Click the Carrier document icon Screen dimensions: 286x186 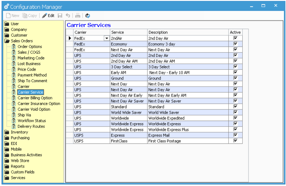tap(14, 86)
